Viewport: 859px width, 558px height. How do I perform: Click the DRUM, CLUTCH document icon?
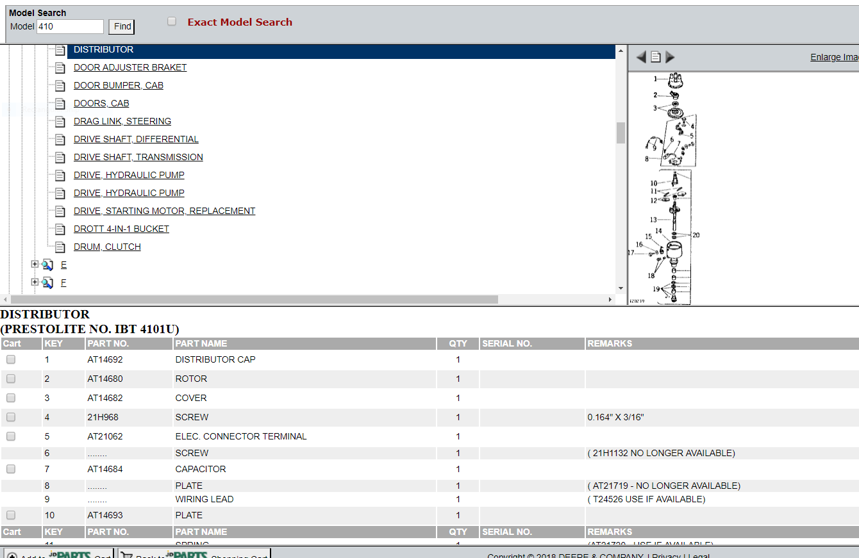click(x=60, y=247)
